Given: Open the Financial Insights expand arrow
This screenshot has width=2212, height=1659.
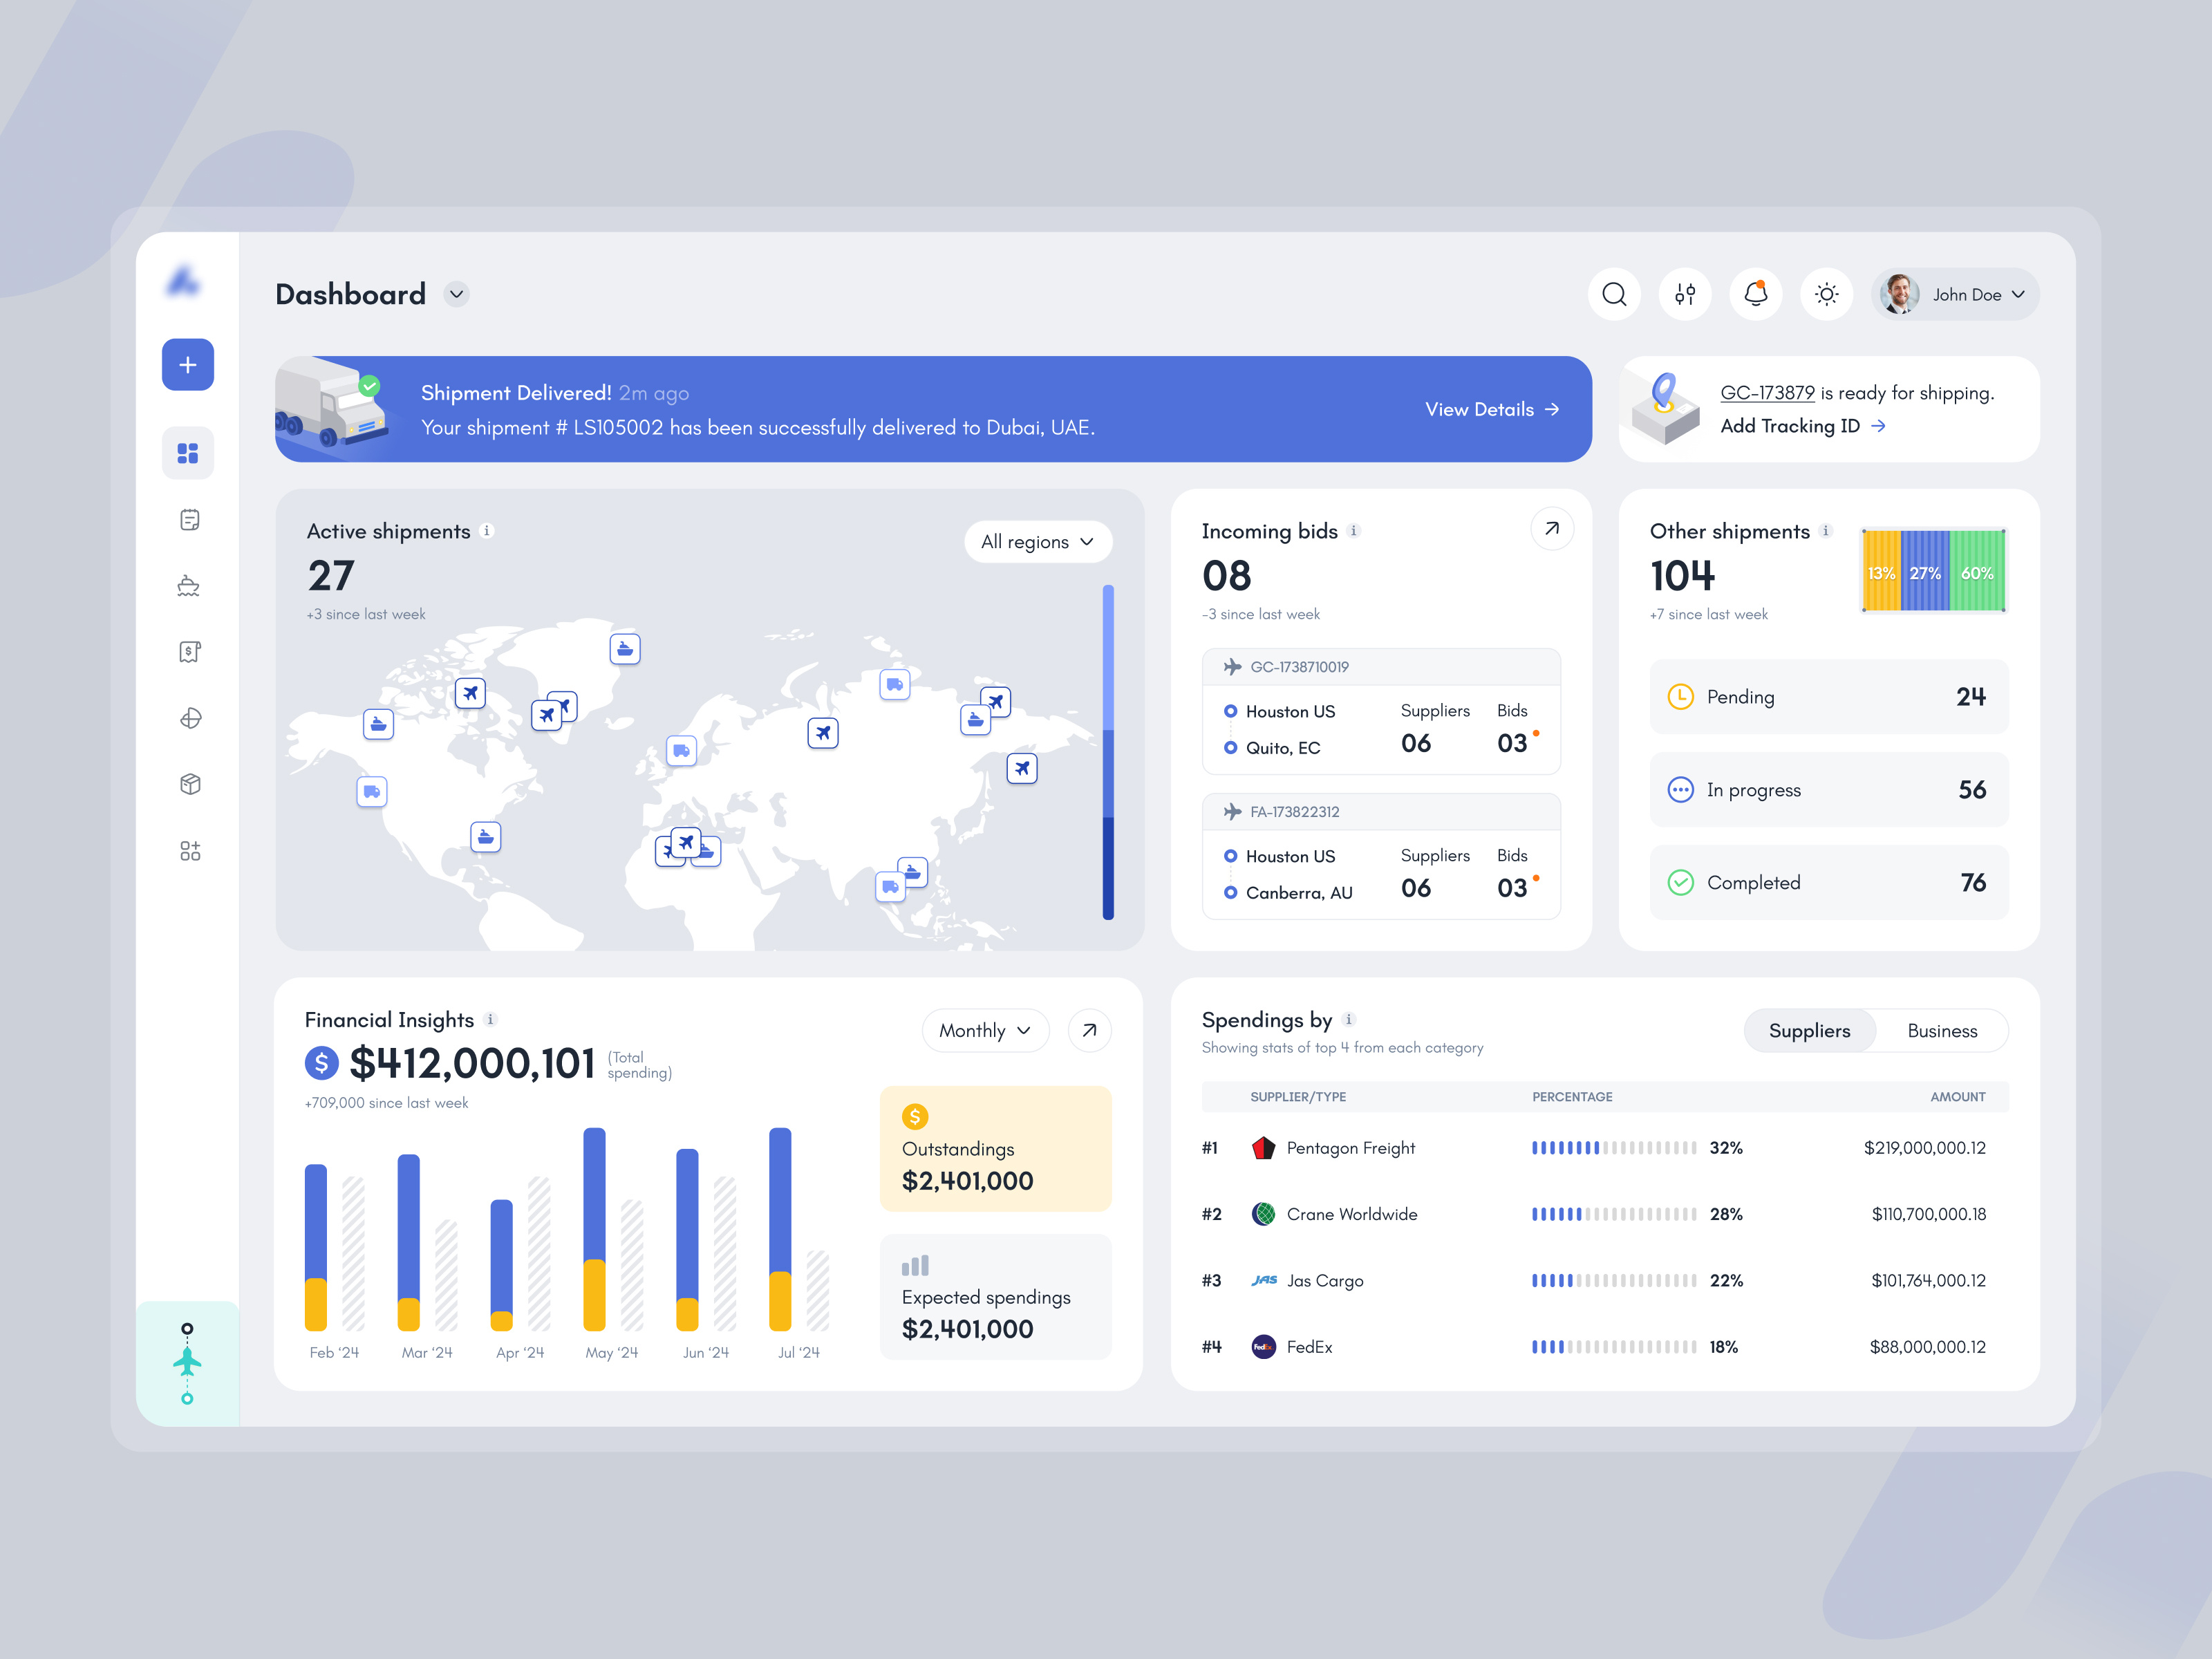Looking at the screenshot, I should (x=1090, y=1030).
